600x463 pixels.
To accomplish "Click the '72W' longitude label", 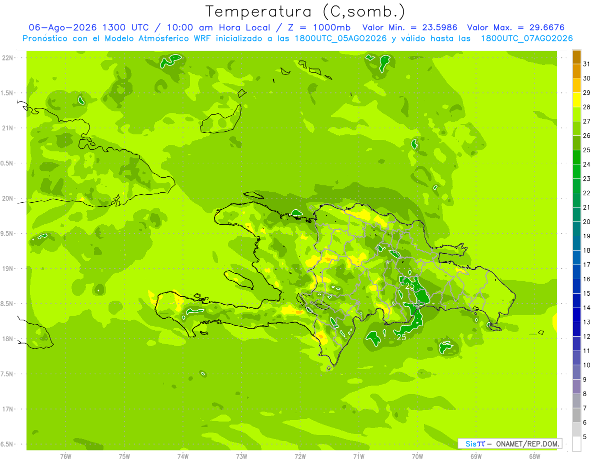I will (300, 457).
